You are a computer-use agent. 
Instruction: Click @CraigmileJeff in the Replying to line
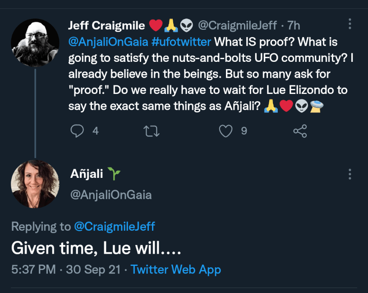pyautogui.click(x=114, y=226)
